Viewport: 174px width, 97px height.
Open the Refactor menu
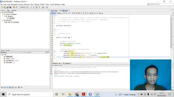click(x=27, y=4)
